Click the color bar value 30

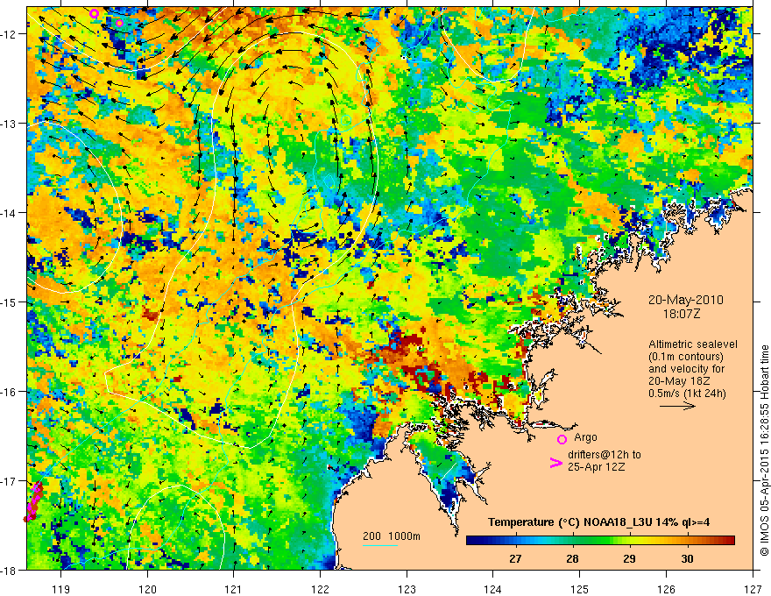pyautogui.click(x=687, y=559)
